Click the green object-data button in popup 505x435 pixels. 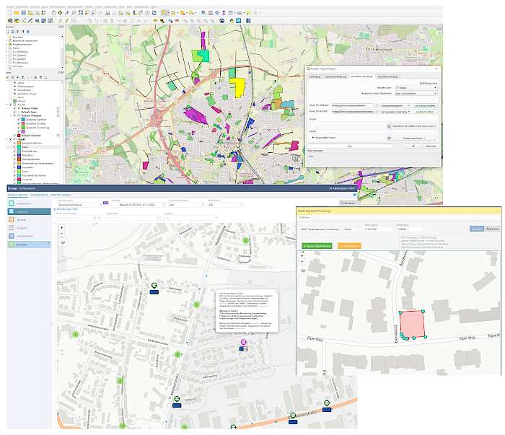click(x=316, y=246)
